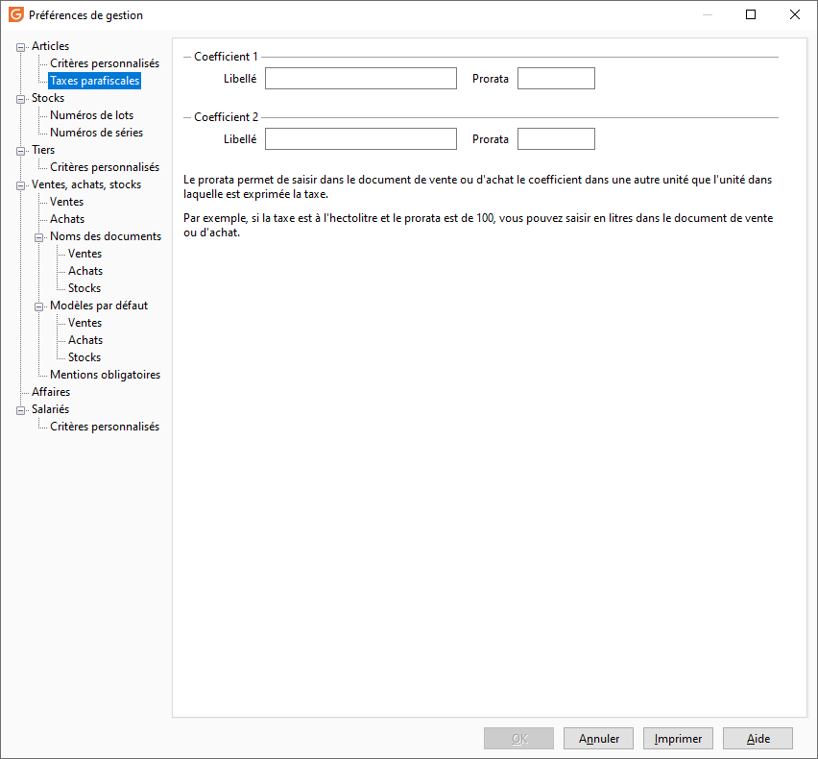The width and height of the screenshot is (818, 759).
Task: Select Mentions obligatoires entry
Action: tap(105, 375)
